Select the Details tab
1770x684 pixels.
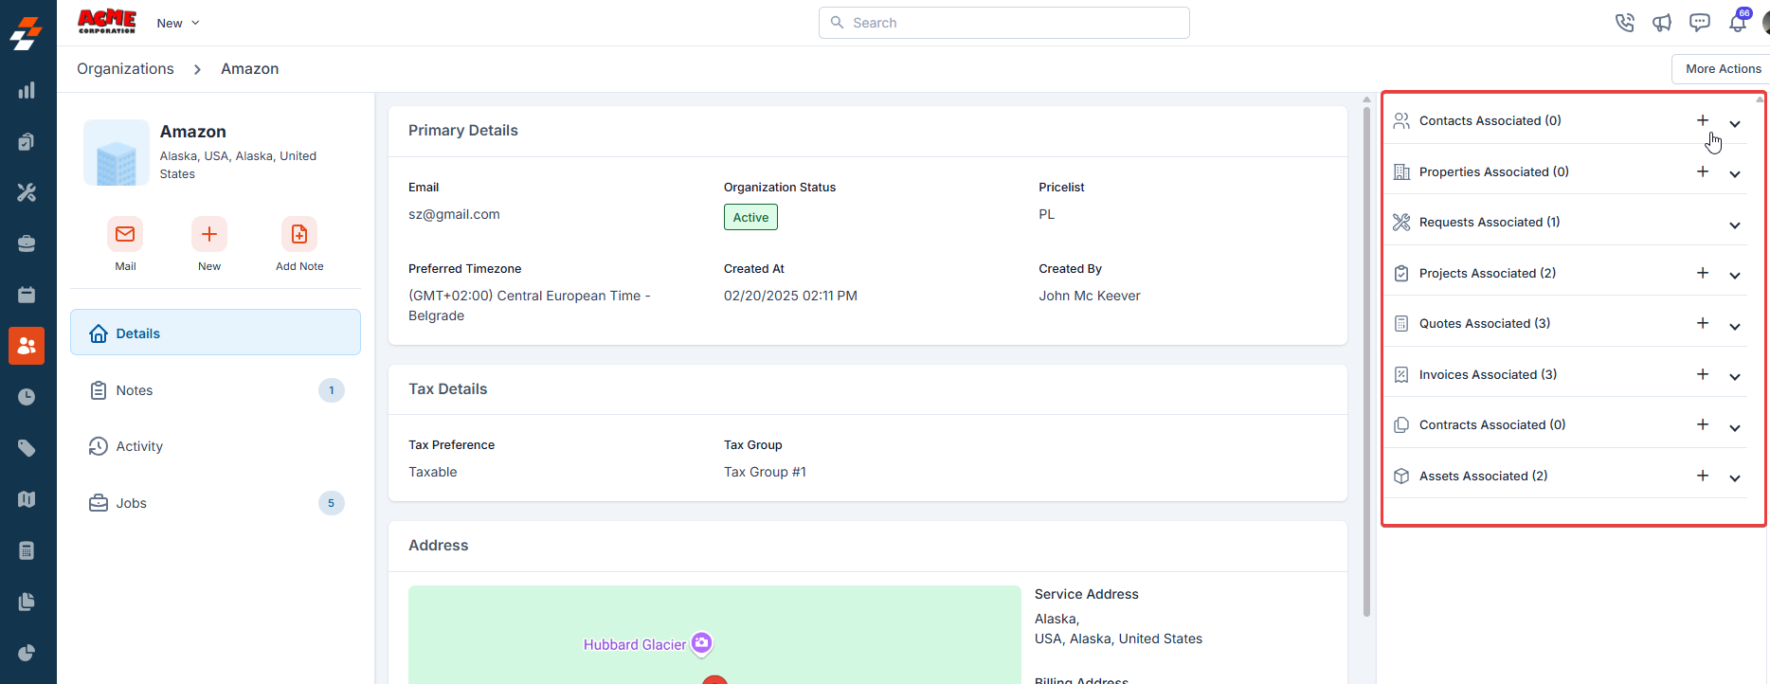pyautogui.click(x=215, y=333)
